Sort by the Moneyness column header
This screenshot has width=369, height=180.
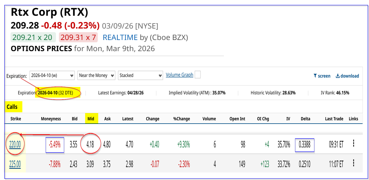[51, 119]
